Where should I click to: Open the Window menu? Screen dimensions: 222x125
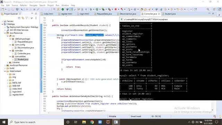pos(65,6)
